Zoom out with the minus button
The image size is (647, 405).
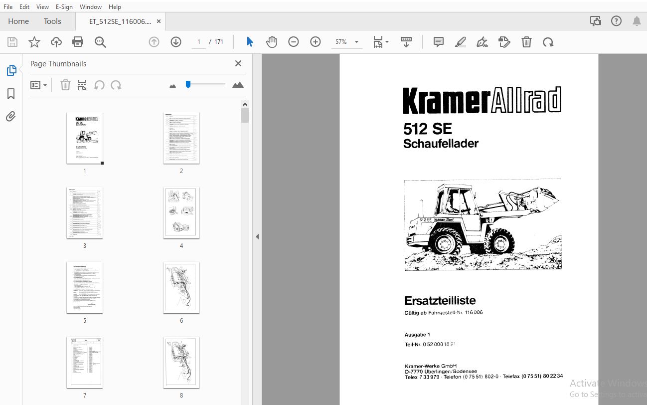(x=294, y=42)
